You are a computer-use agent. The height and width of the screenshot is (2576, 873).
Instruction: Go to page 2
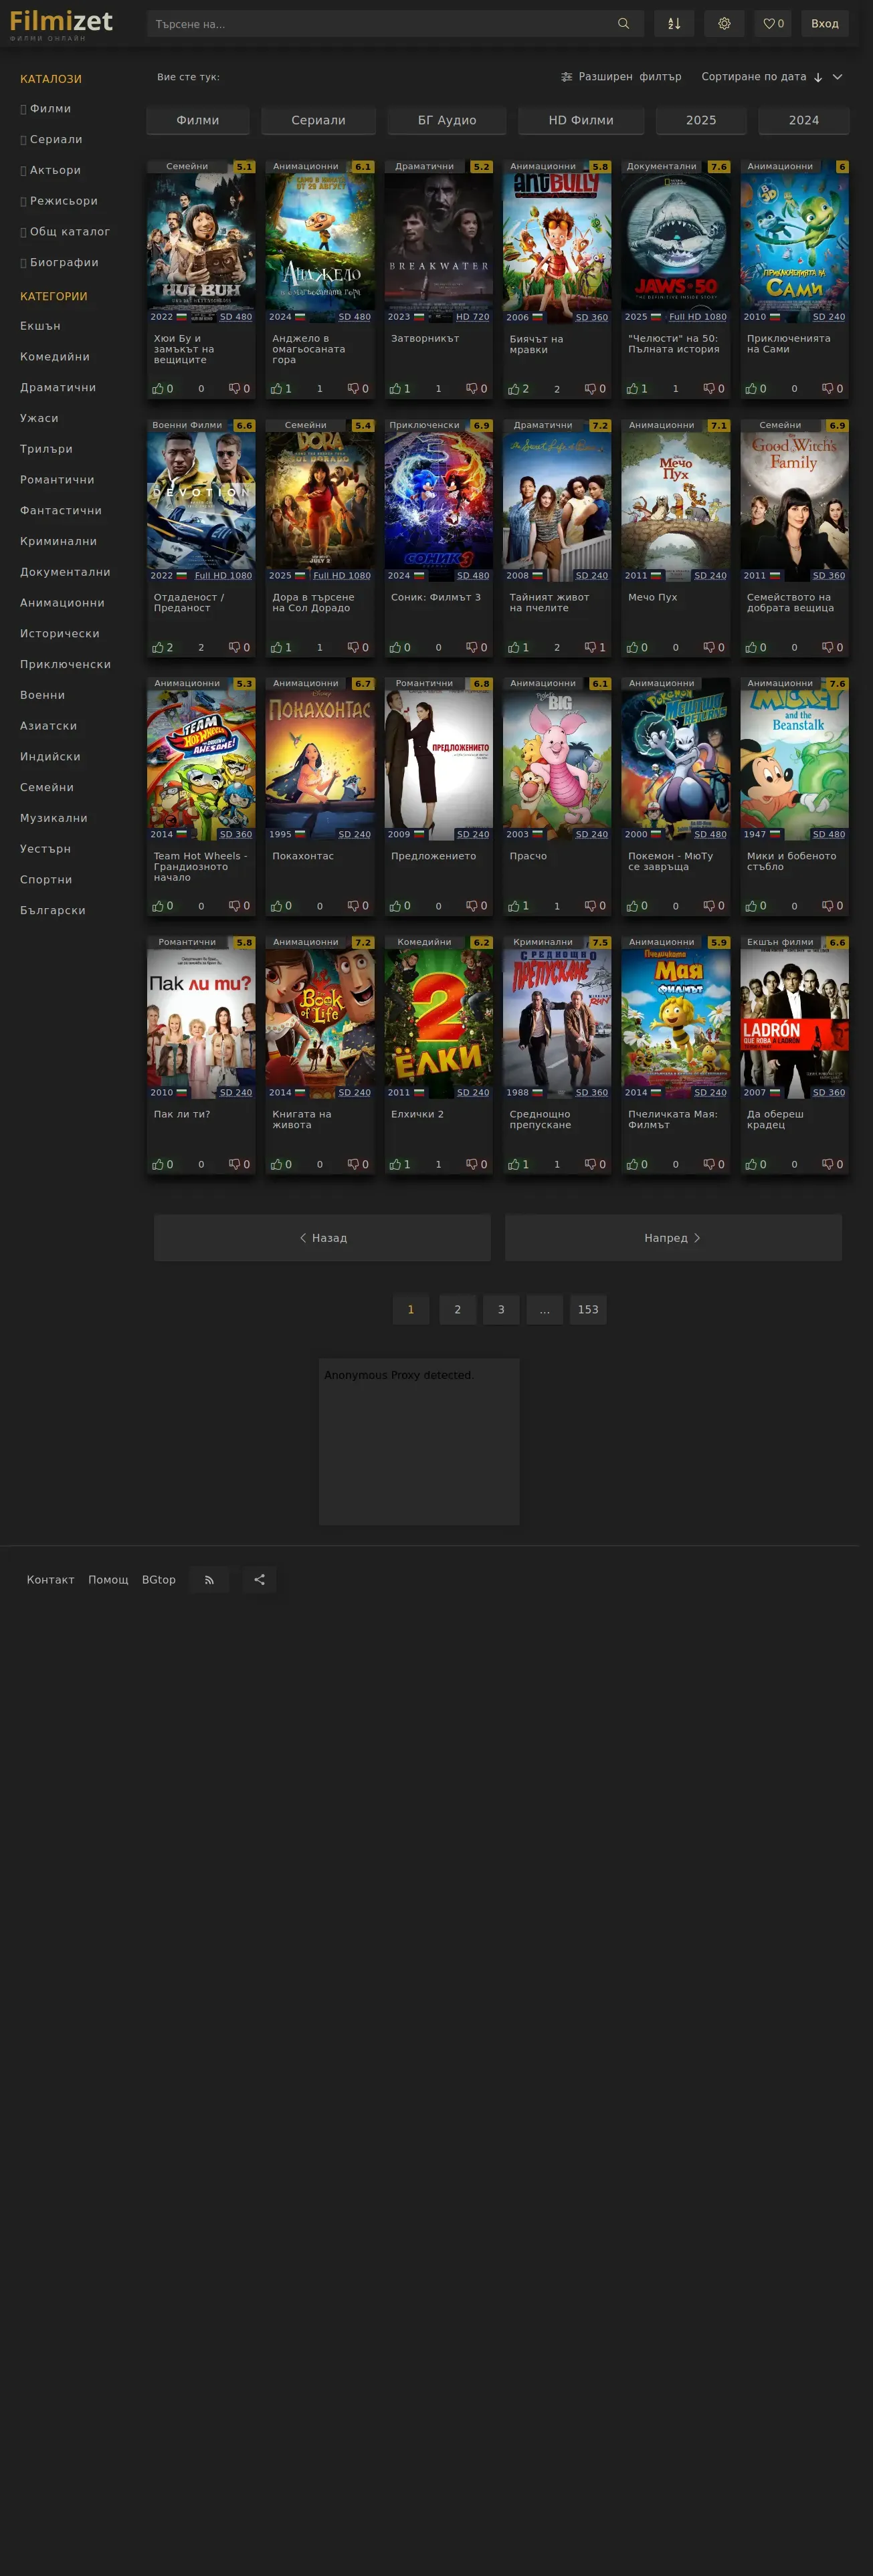click(x=458, y=1310)
